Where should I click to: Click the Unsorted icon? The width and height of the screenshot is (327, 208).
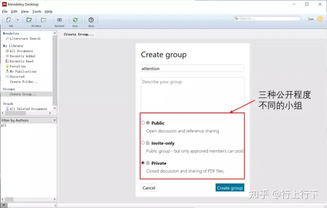[x=7, y=76]
